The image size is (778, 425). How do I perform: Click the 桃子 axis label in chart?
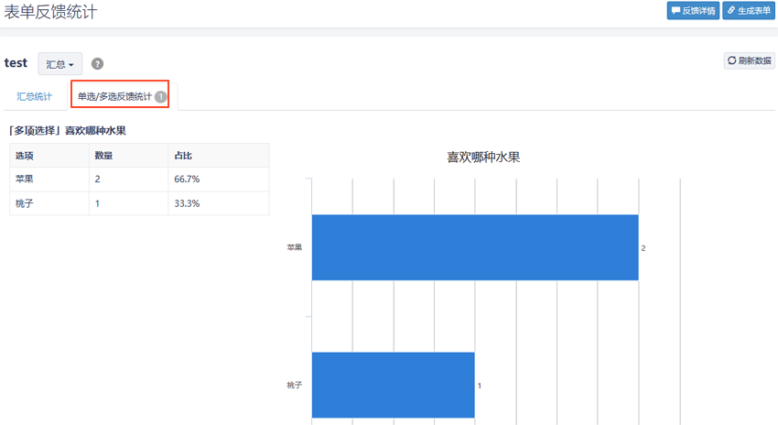294,385
